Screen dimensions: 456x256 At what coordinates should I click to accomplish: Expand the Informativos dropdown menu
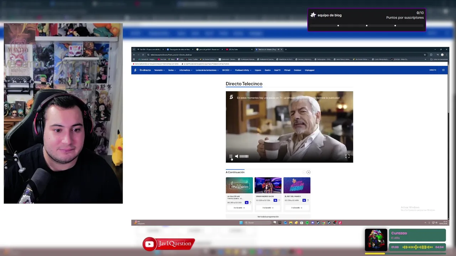click(186, 70)
